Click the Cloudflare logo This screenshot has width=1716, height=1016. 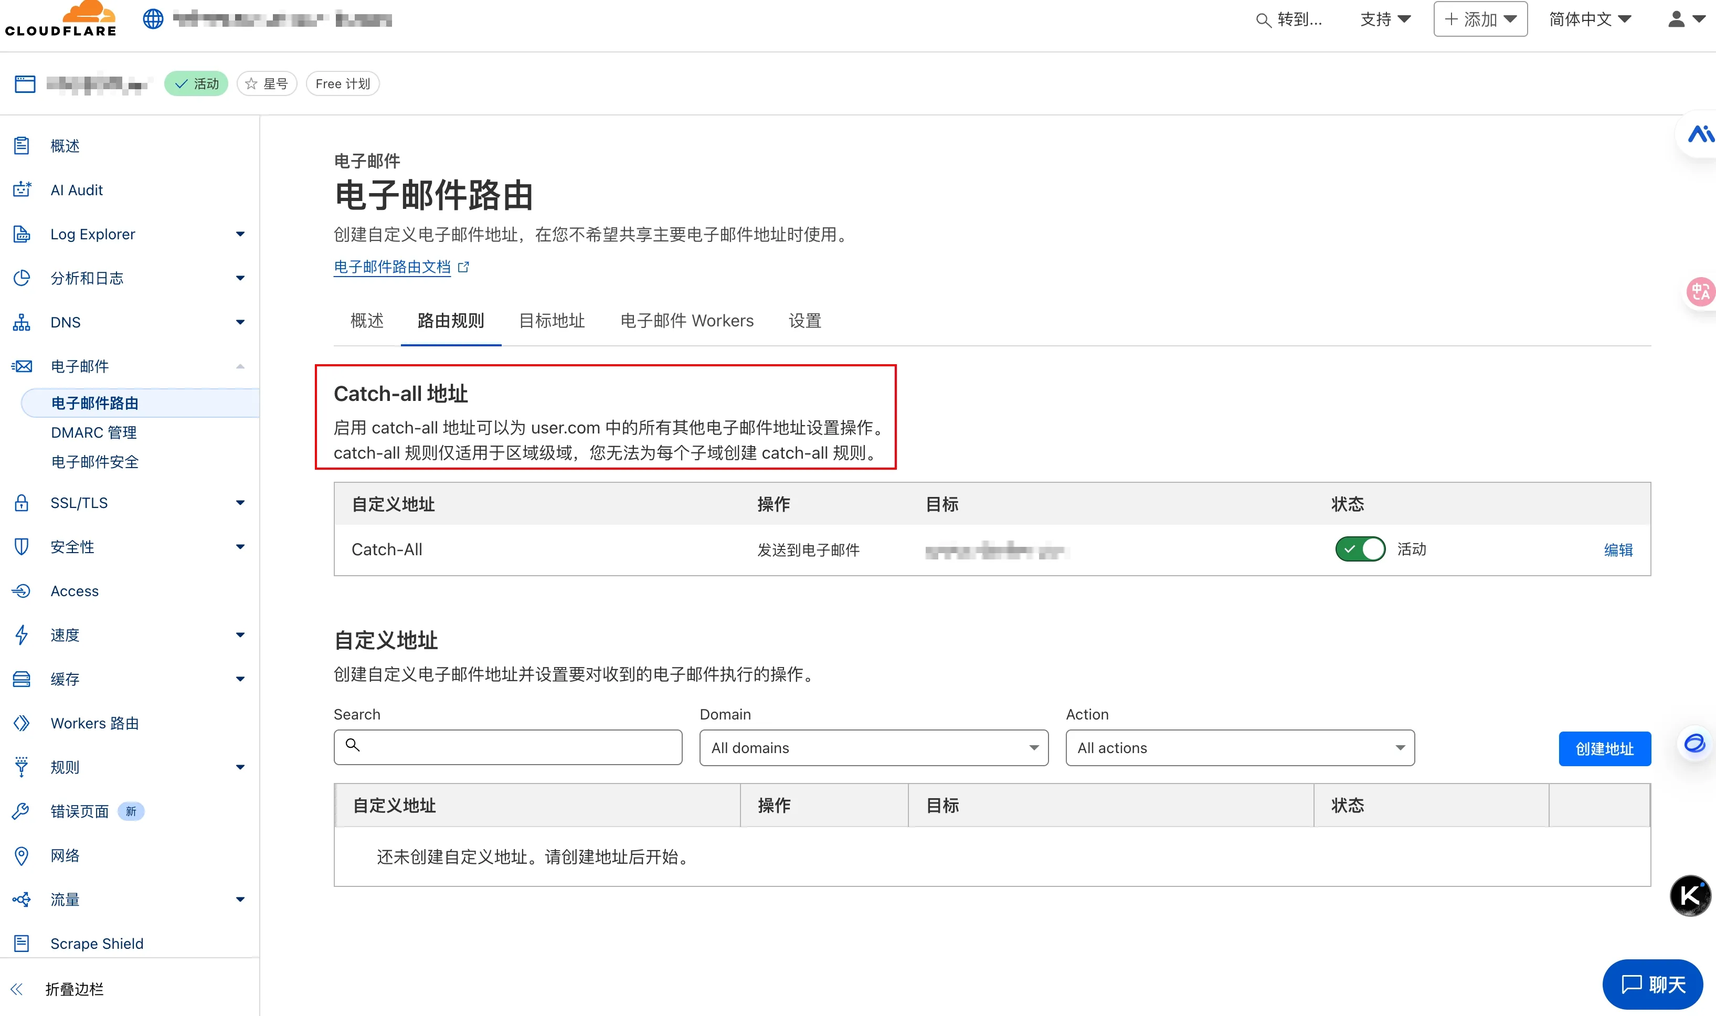click(61, 19)
